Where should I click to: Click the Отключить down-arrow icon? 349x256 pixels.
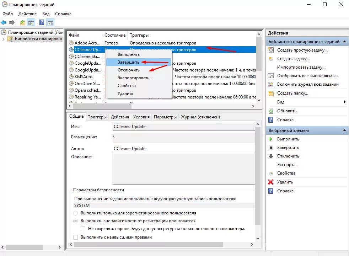271,156
